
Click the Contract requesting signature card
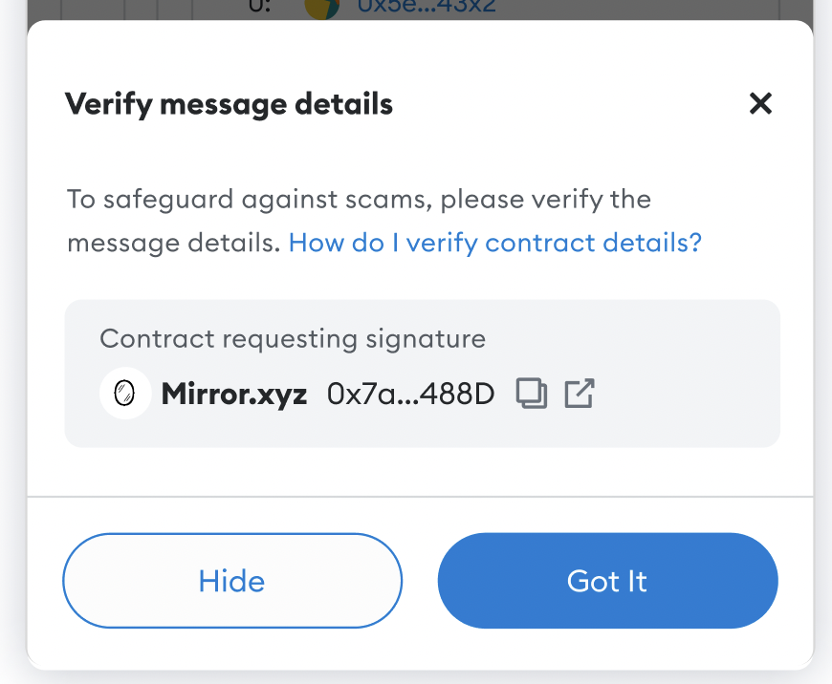coord(422,373)
